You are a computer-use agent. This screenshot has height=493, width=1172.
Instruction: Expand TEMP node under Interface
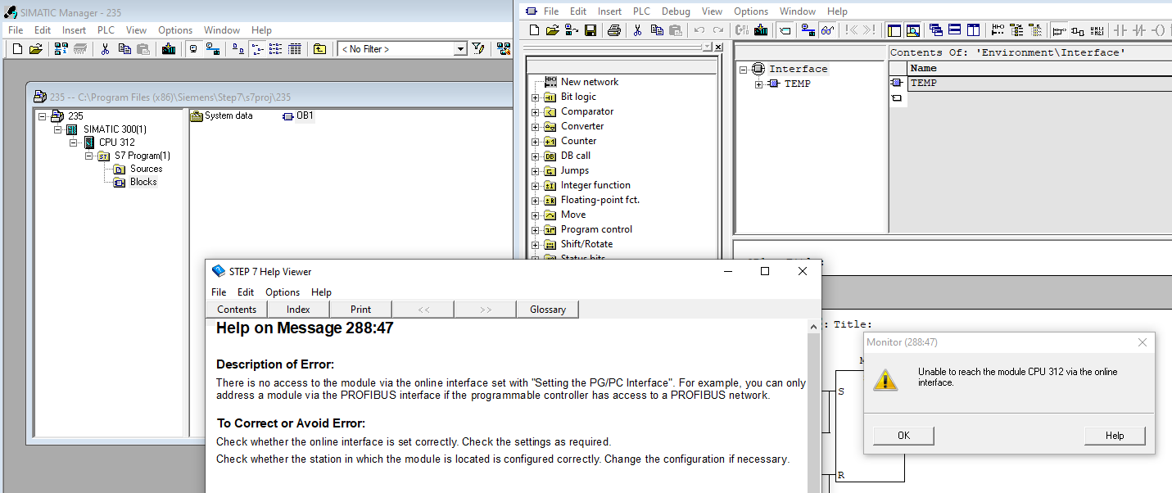click(x=758, y=84)
